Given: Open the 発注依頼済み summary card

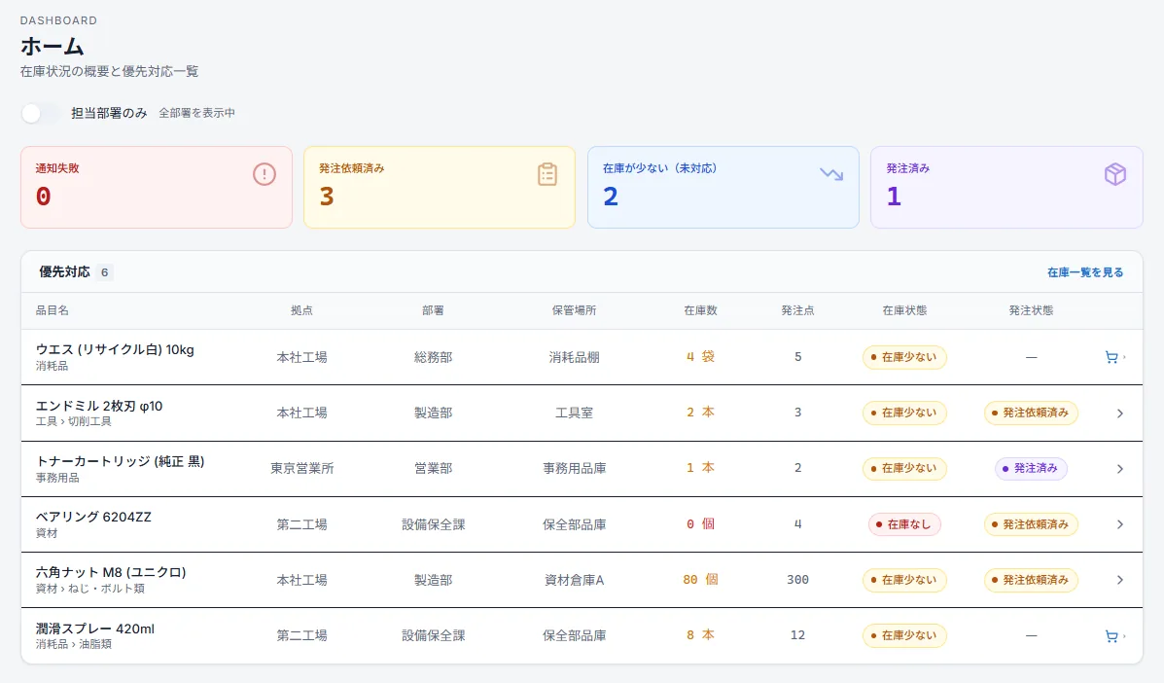Looking at the screenshot, I should [440, 187].
